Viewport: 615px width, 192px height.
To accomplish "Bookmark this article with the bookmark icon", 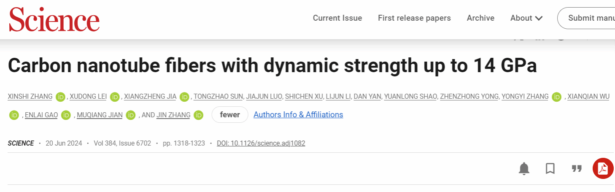I will click(550, 169).
